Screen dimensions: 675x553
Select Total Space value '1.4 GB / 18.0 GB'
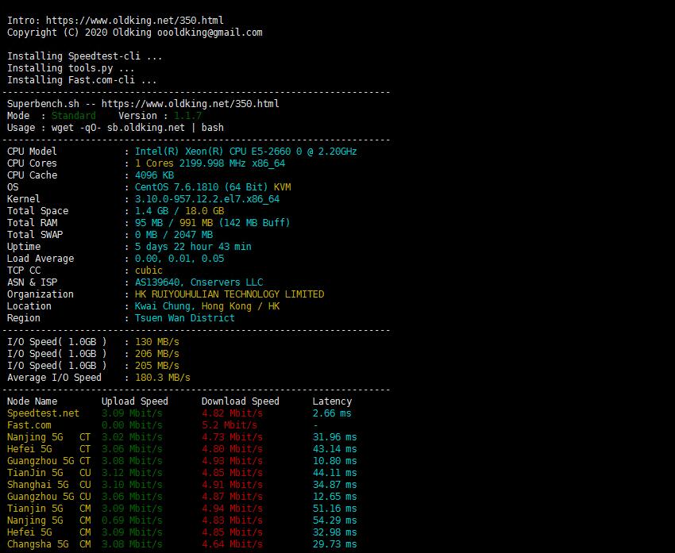tap(179, 211)
